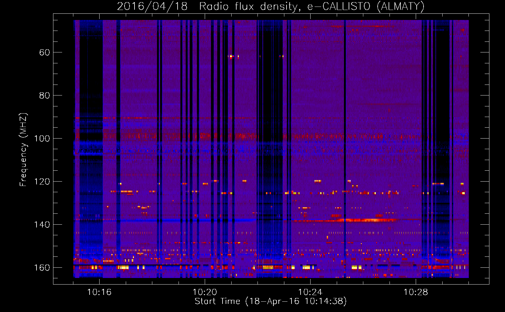Click the 'Start Time (18-Apr-16 10:14:38)' axis label
The image size is (505, 312).
[271, 301]
